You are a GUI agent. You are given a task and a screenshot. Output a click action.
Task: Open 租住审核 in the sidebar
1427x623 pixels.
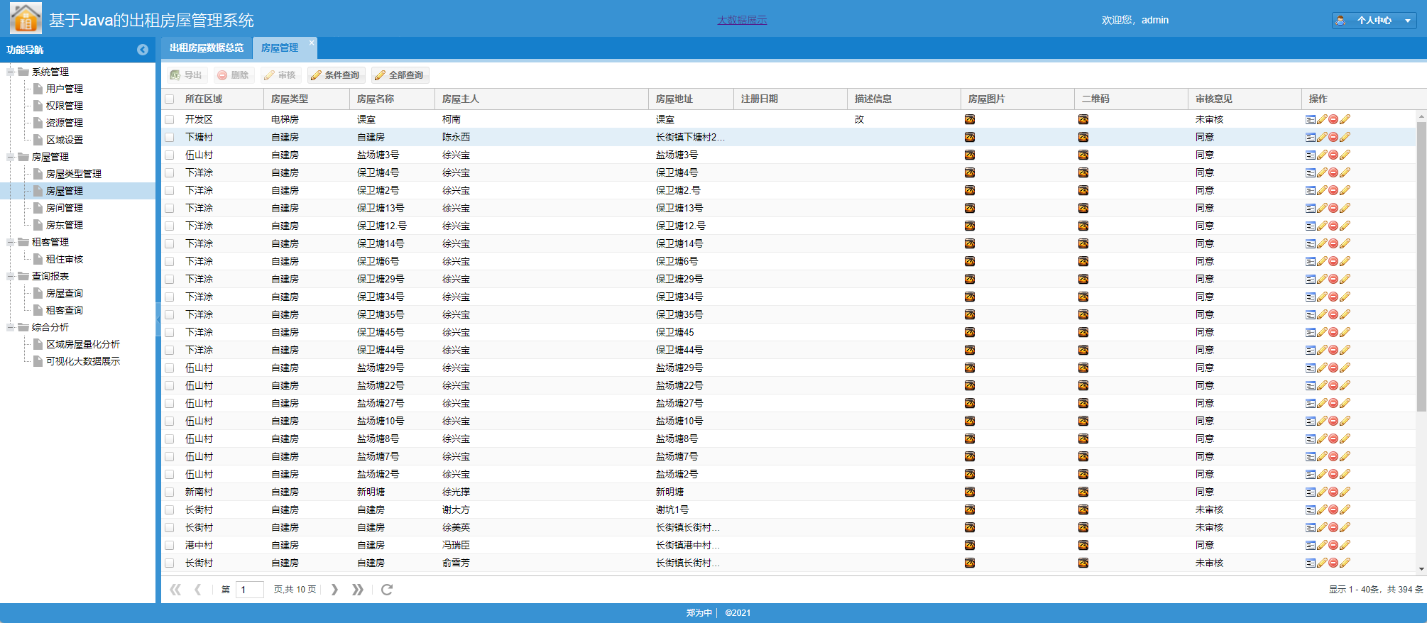pyautogui.click(x=65, y=259)
